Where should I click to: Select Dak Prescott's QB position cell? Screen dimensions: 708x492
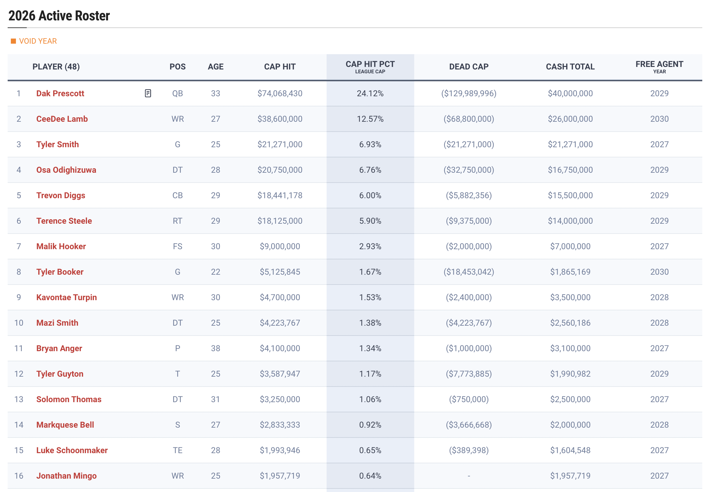point(177,93)
